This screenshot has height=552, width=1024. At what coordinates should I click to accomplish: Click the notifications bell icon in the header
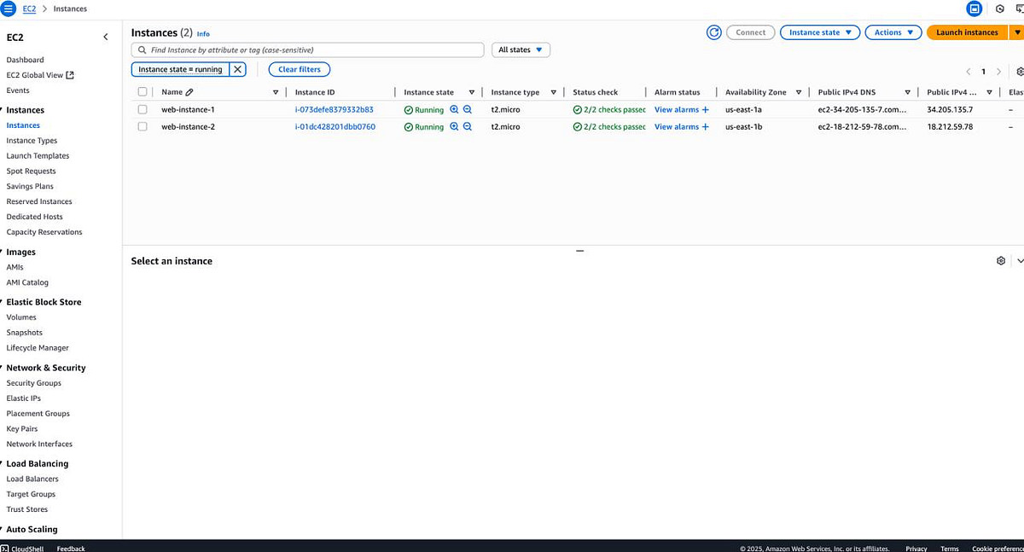click(x=974, y=9)
